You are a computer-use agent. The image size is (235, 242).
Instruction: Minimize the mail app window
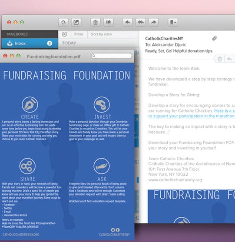[16, 23]
